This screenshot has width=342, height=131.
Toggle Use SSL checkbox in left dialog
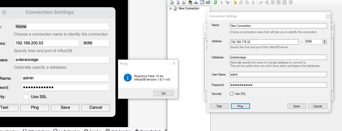[x=26, y=97]
